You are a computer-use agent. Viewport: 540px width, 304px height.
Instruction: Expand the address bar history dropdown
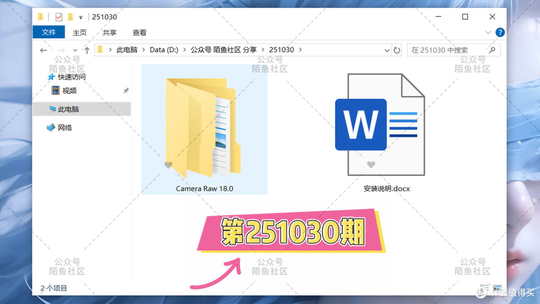[387, 50]
